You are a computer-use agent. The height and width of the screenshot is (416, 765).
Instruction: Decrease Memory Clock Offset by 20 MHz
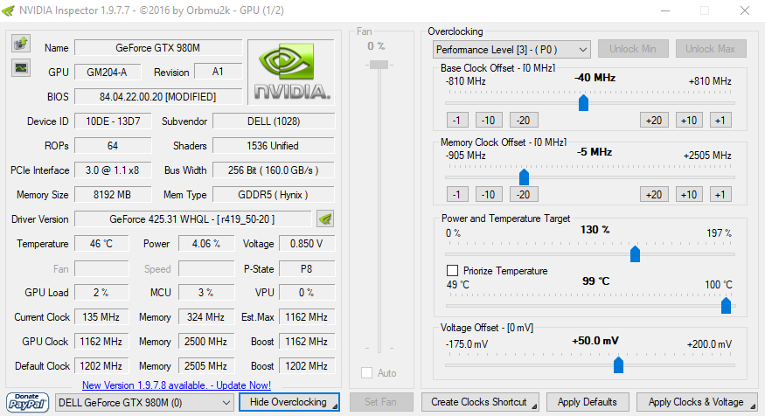click(x=524, y=195)
